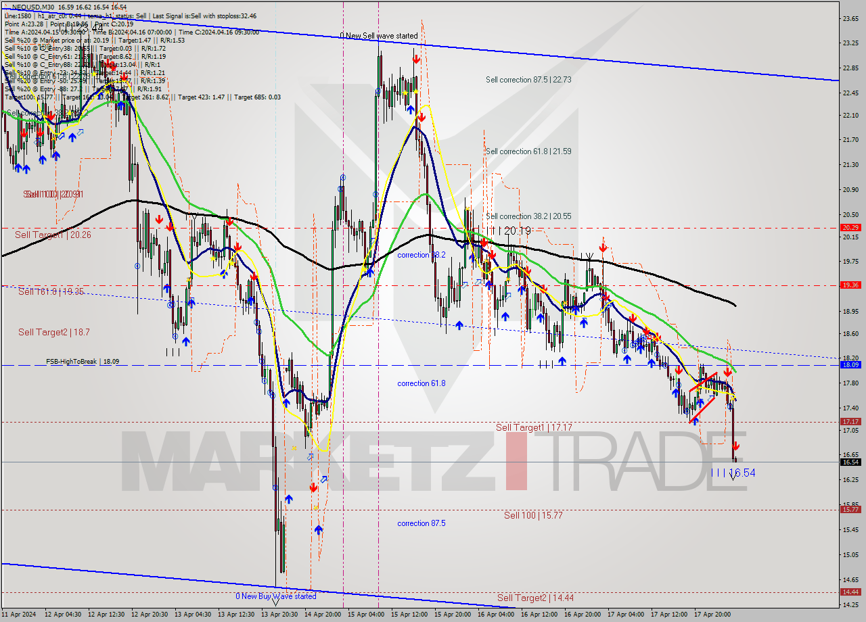Click the red 15.77 price axis tag
866x622 pixels.
click(x=850, y=510)
